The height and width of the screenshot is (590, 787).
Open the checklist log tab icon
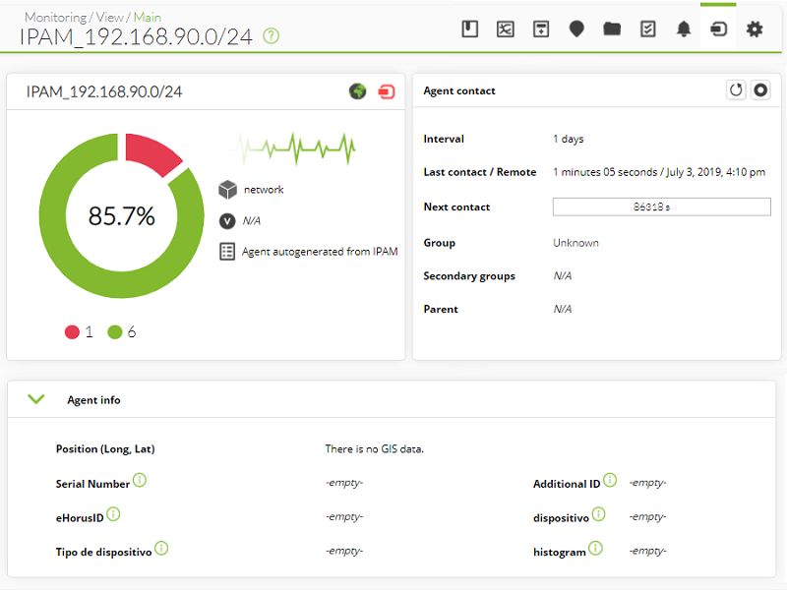648,29
